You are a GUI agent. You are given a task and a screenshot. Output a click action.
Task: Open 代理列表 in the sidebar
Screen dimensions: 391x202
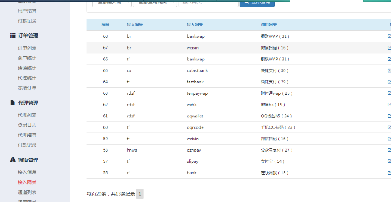(x=27, y=115)
